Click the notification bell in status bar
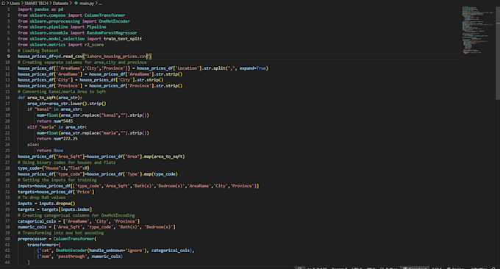Screen dimensions: 500x269 (493, 268)
